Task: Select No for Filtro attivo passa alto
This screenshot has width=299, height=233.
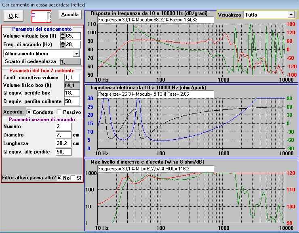Action: coord(59,178)
